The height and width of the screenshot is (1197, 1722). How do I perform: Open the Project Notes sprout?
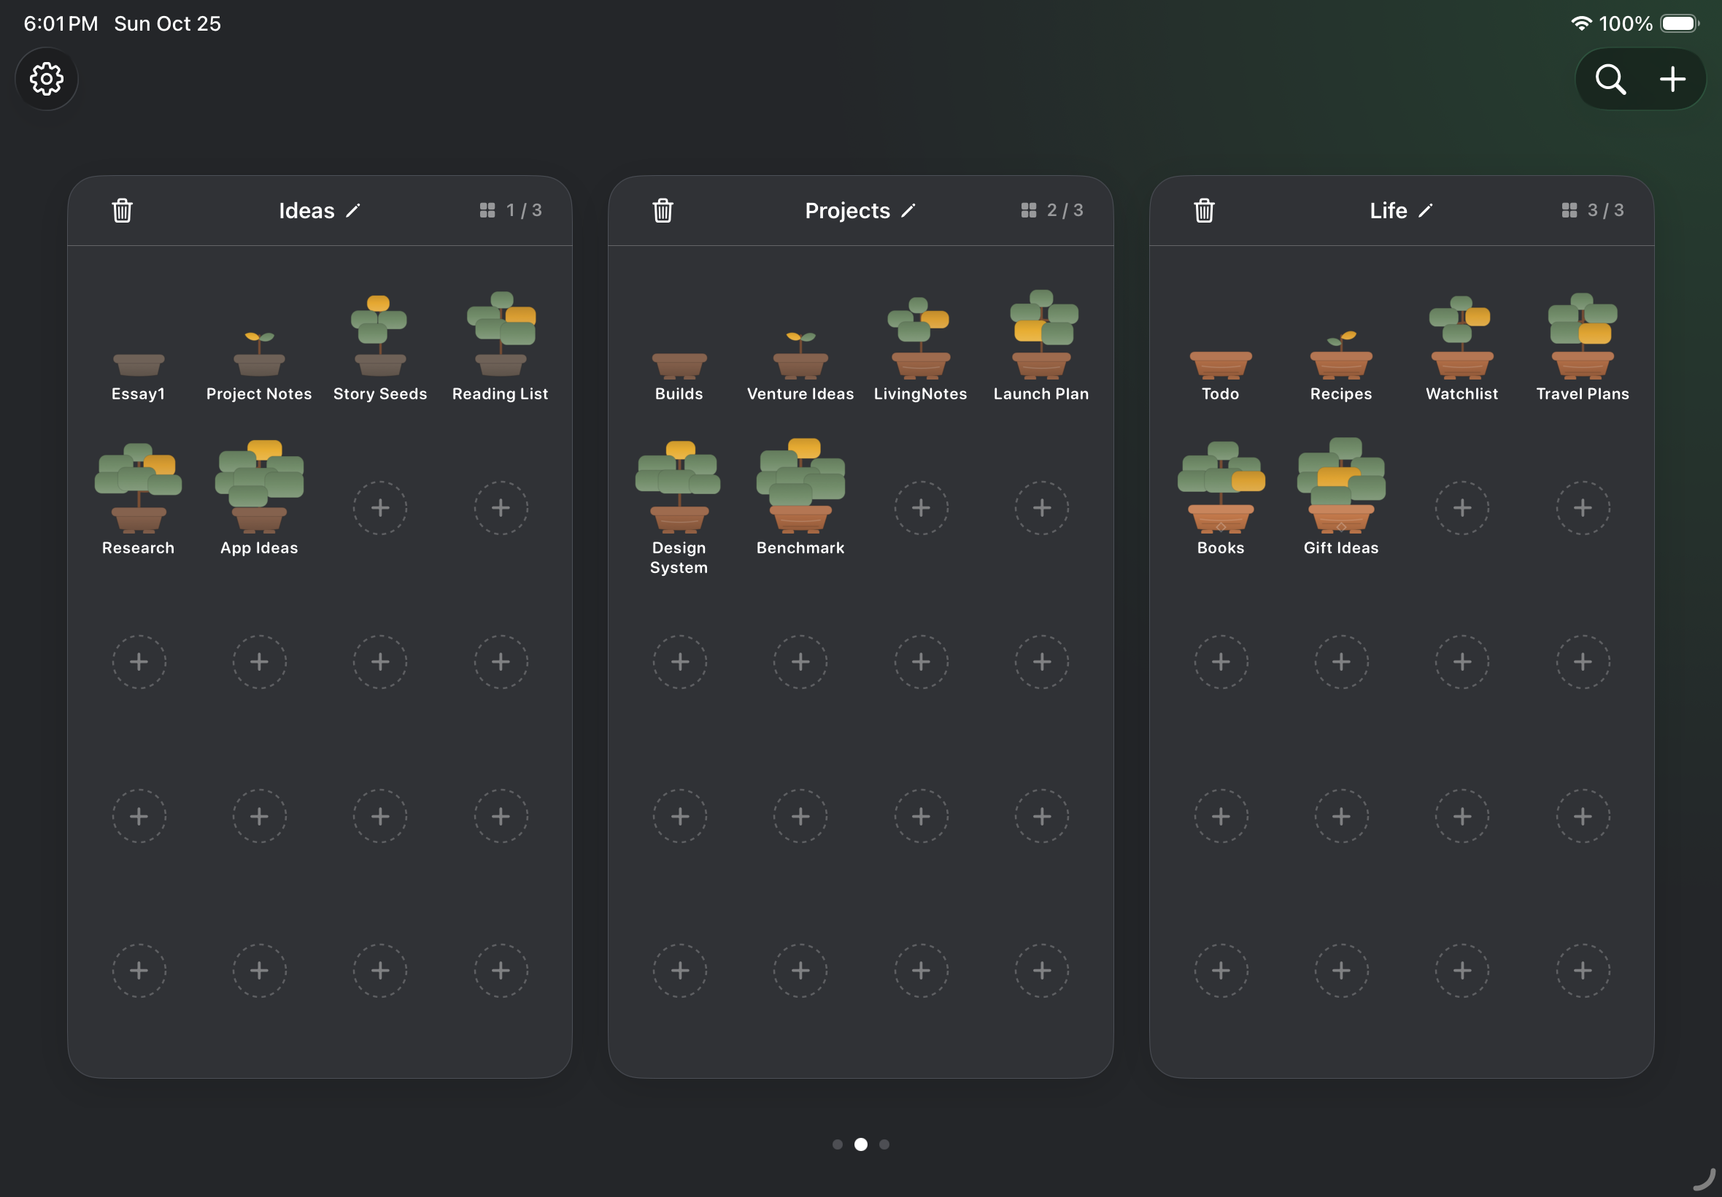coord(259,353)
